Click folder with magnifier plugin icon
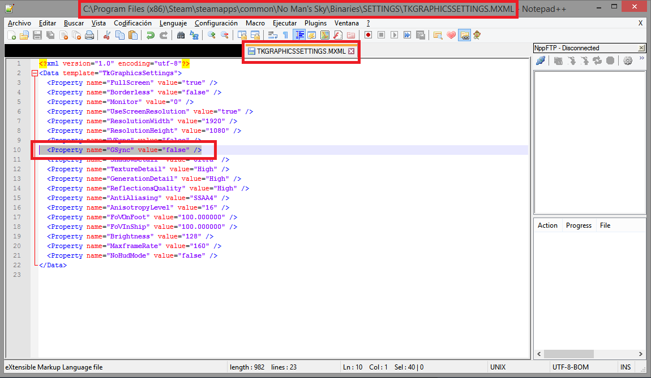 point(438,35)
